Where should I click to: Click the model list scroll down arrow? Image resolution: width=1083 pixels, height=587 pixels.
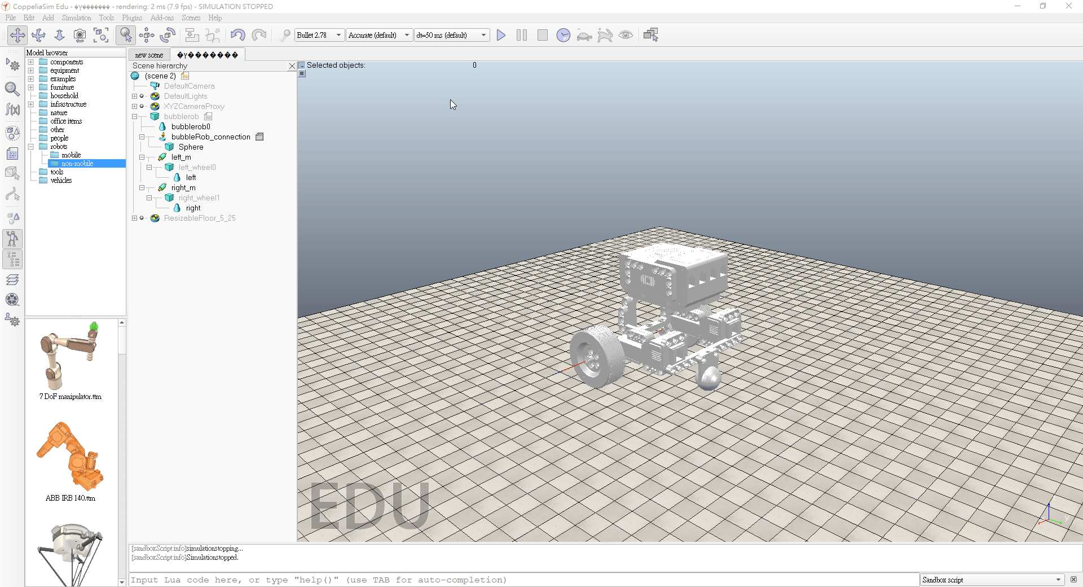(122, 582)
